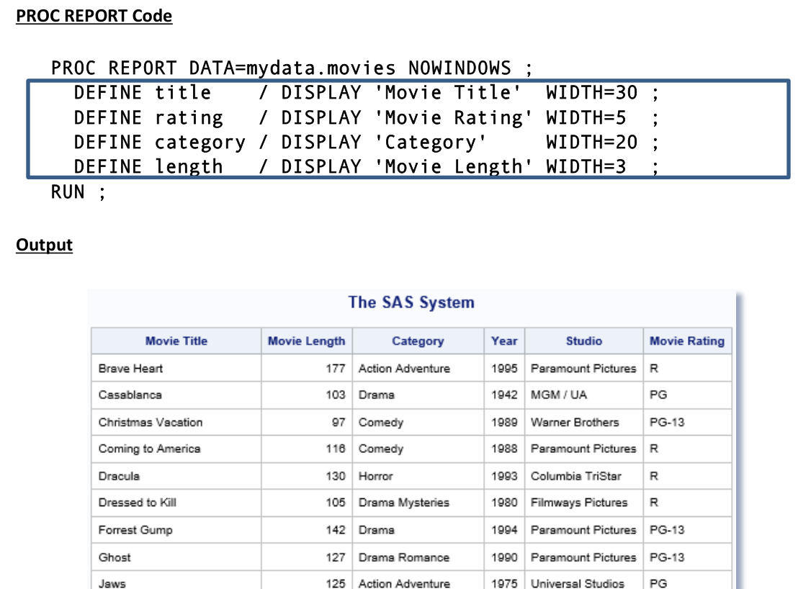Select the Brave Heart title cell
The height and width of the screenshot is (589, 811).
131,369
